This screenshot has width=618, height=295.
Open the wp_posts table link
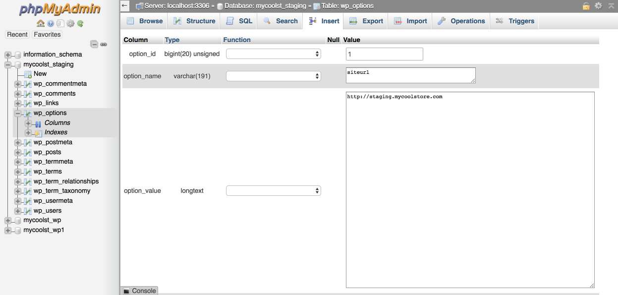(47, 152)
